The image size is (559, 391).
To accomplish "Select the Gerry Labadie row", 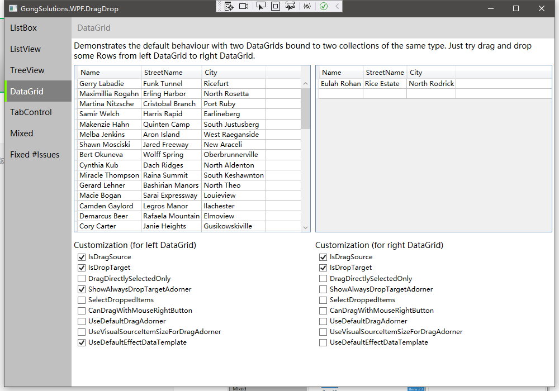I will pyautogui.click(x=189, y=83).
